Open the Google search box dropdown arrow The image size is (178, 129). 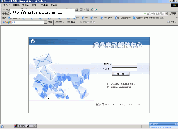click(46, 22)
